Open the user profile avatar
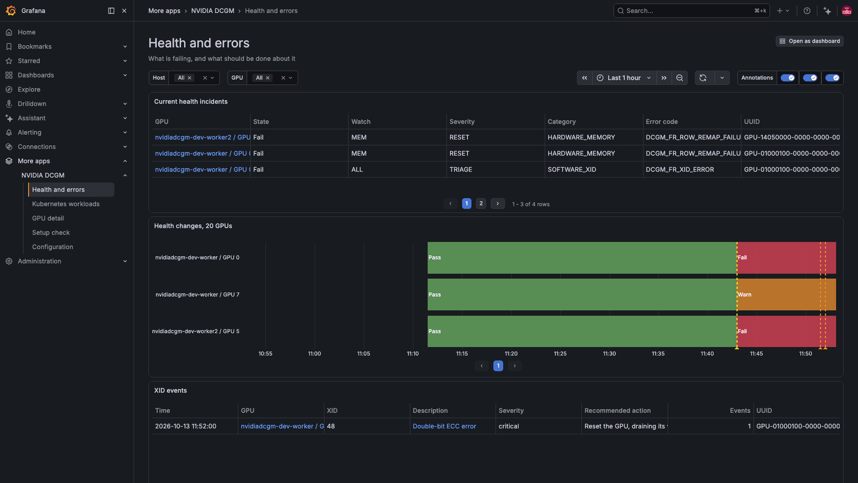The image size is (858, 483). (x=846, y=11)
